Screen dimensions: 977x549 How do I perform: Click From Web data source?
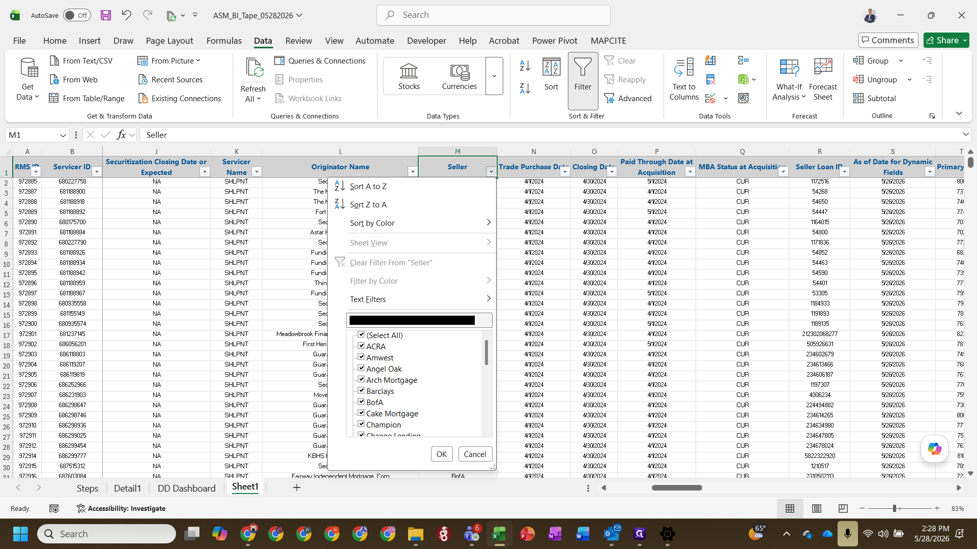[x=73, y=79]
